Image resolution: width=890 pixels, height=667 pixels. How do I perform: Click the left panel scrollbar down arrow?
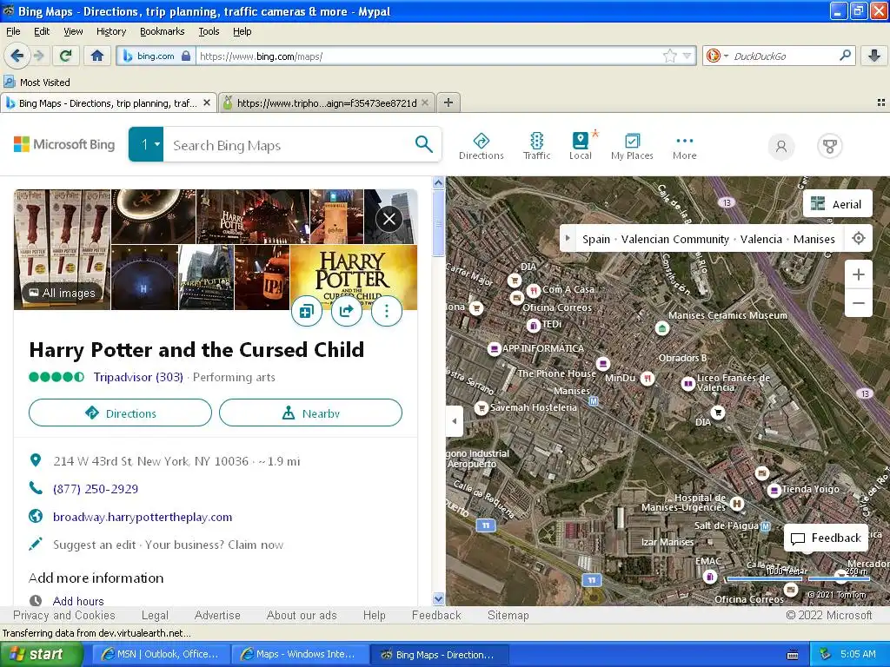[438, 599]
